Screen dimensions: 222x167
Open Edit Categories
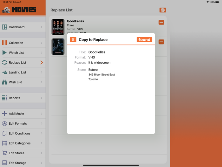pyautogui.click(x=23, y=143)
